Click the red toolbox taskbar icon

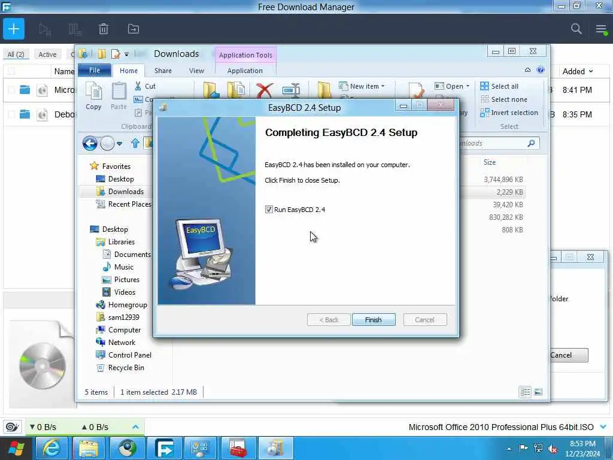tap(238, 448)
